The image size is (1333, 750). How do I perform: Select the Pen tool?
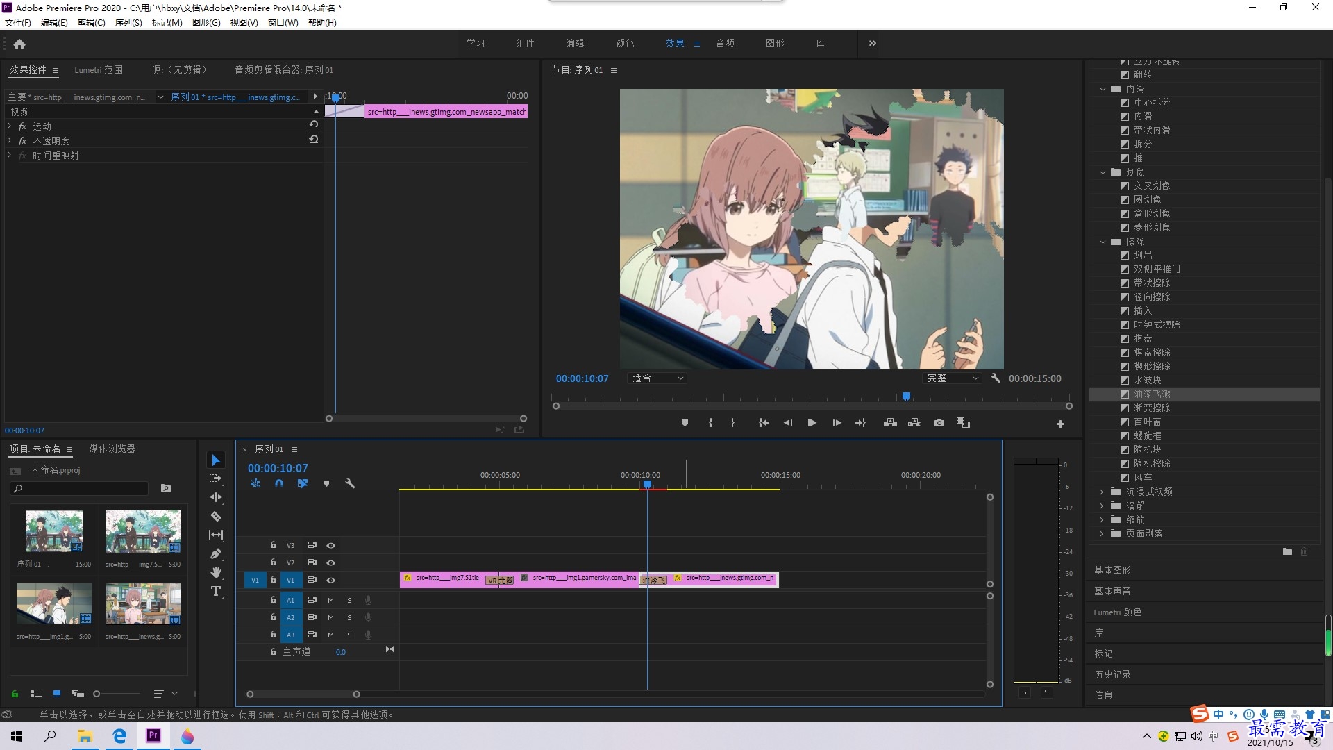point(216,553)
